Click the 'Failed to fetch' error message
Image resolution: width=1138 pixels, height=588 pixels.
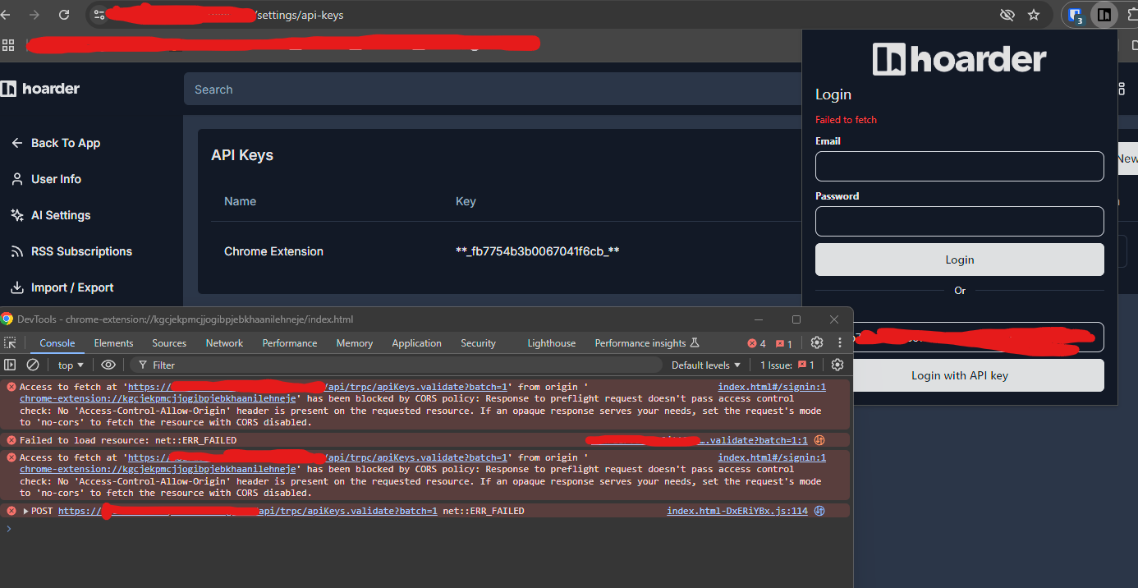pos(846,120)
